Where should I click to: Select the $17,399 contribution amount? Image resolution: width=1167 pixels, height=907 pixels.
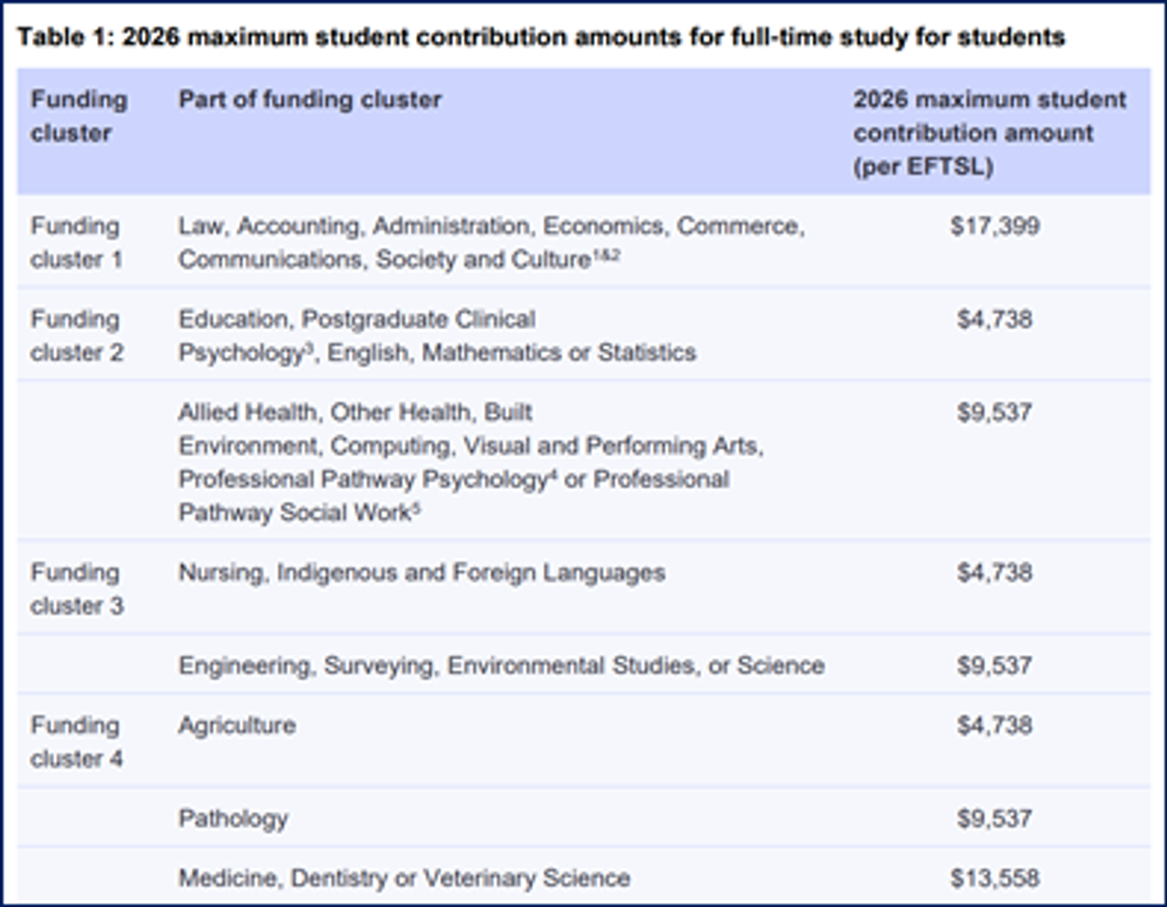tap(995, 227)
